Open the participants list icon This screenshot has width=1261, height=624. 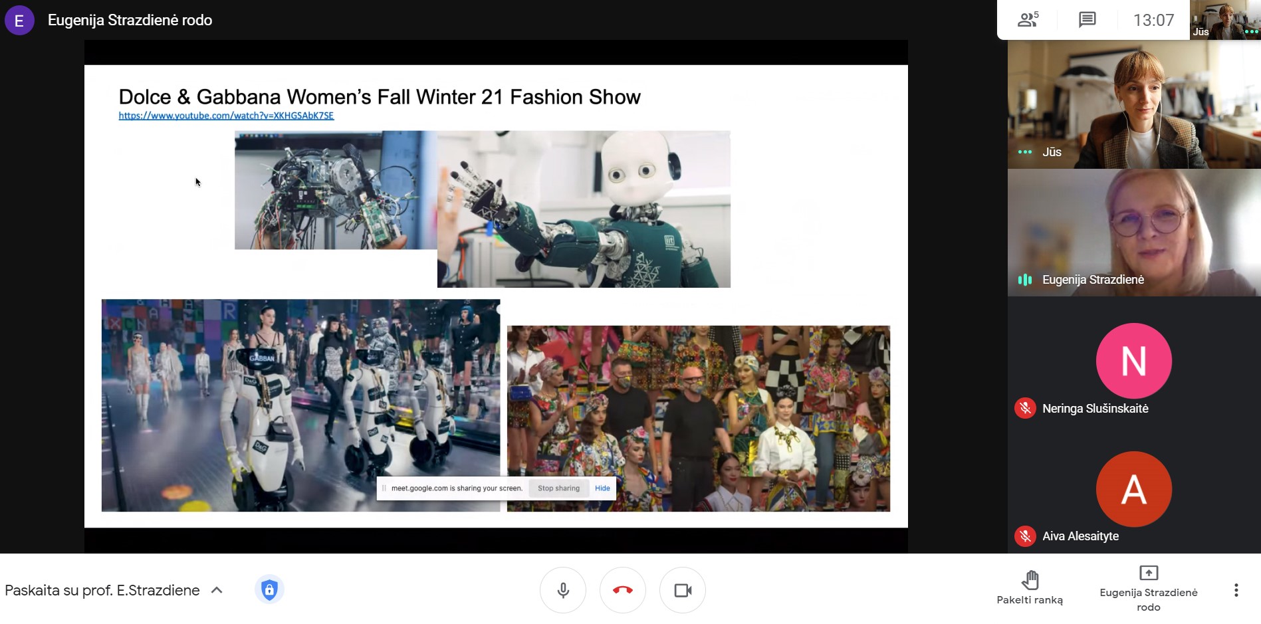point(1028,20)
